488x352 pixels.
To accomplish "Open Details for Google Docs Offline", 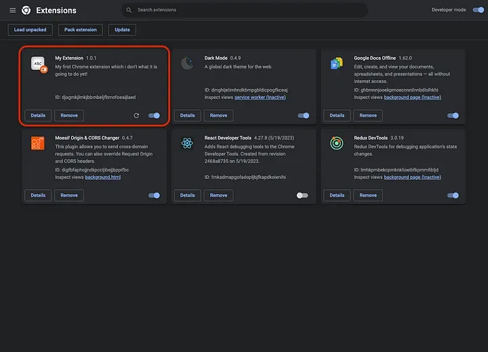I will (x=337, y=115).
